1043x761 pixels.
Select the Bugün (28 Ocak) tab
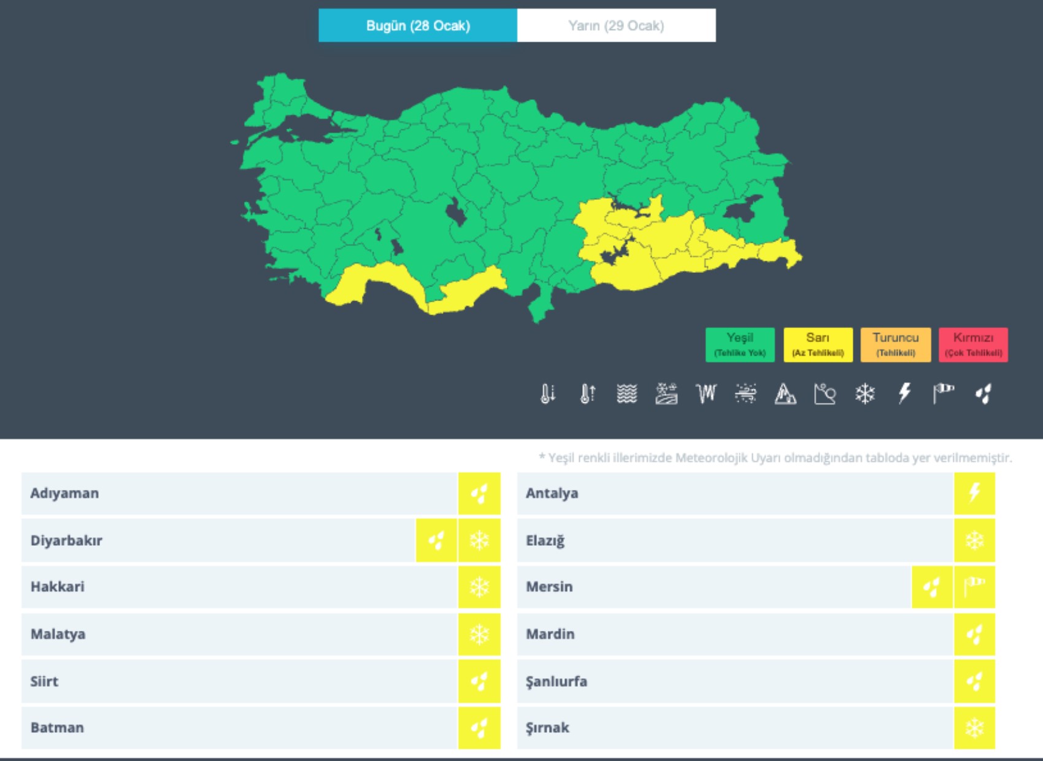[x=418, y=26]
